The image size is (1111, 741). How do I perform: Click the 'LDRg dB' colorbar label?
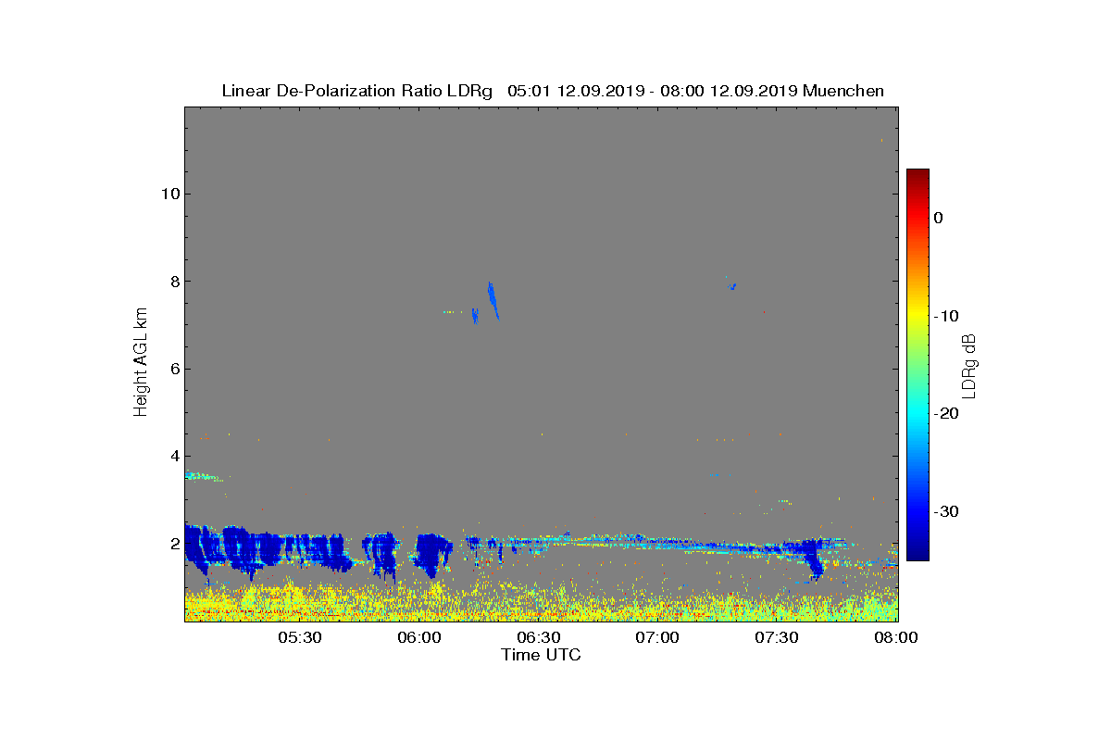[x=969, y=365]
